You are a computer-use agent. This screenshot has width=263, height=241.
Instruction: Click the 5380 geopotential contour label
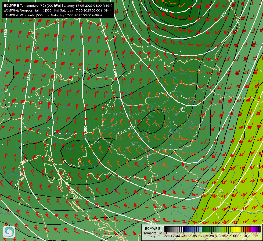point(164,9)
